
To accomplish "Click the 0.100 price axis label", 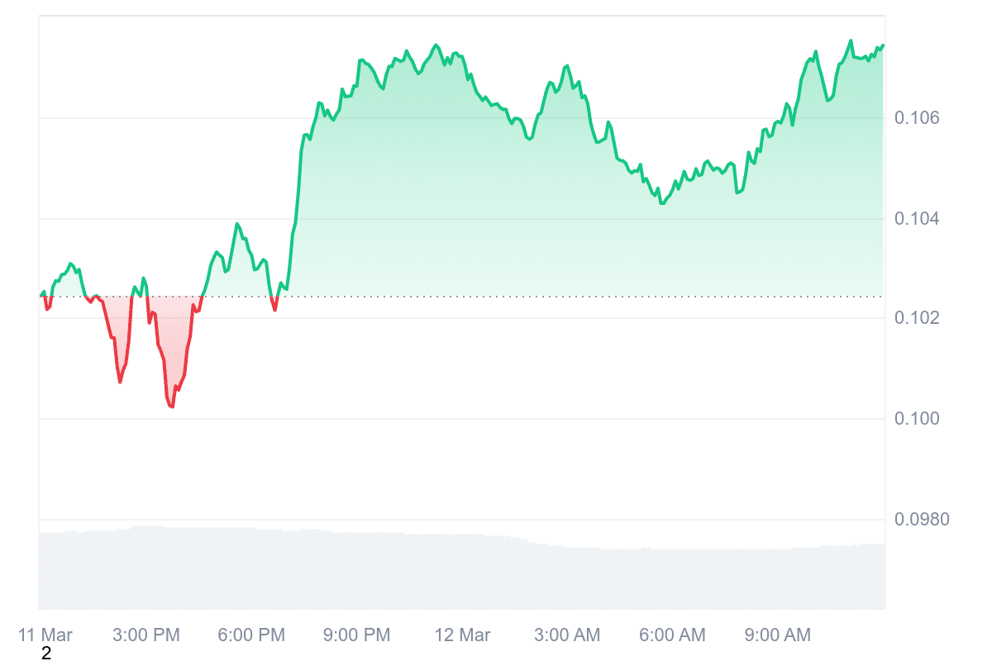I will tap(918, 419).
